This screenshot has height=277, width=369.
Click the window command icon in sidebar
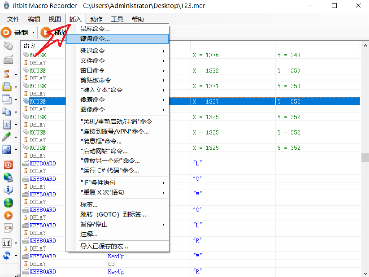(7, 99)
